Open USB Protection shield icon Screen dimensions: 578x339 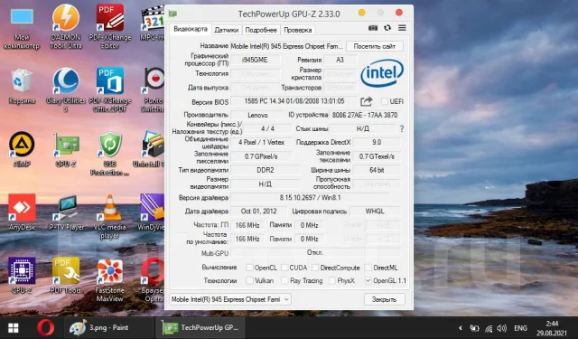click(x=110, y=154)
